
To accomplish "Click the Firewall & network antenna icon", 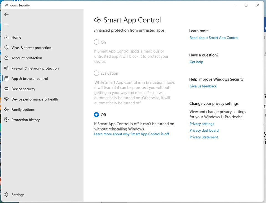I will pyautogui.click(x=6, y=68).
